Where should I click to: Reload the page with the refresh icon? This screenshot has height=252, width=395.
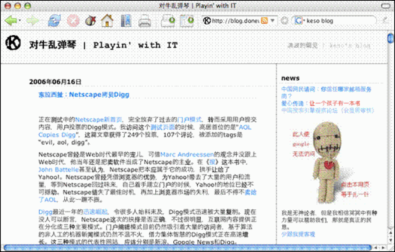click(54, 20)
